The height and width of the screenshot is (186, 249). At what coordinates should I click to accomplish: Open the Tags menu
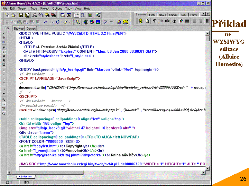coord(68,9)
